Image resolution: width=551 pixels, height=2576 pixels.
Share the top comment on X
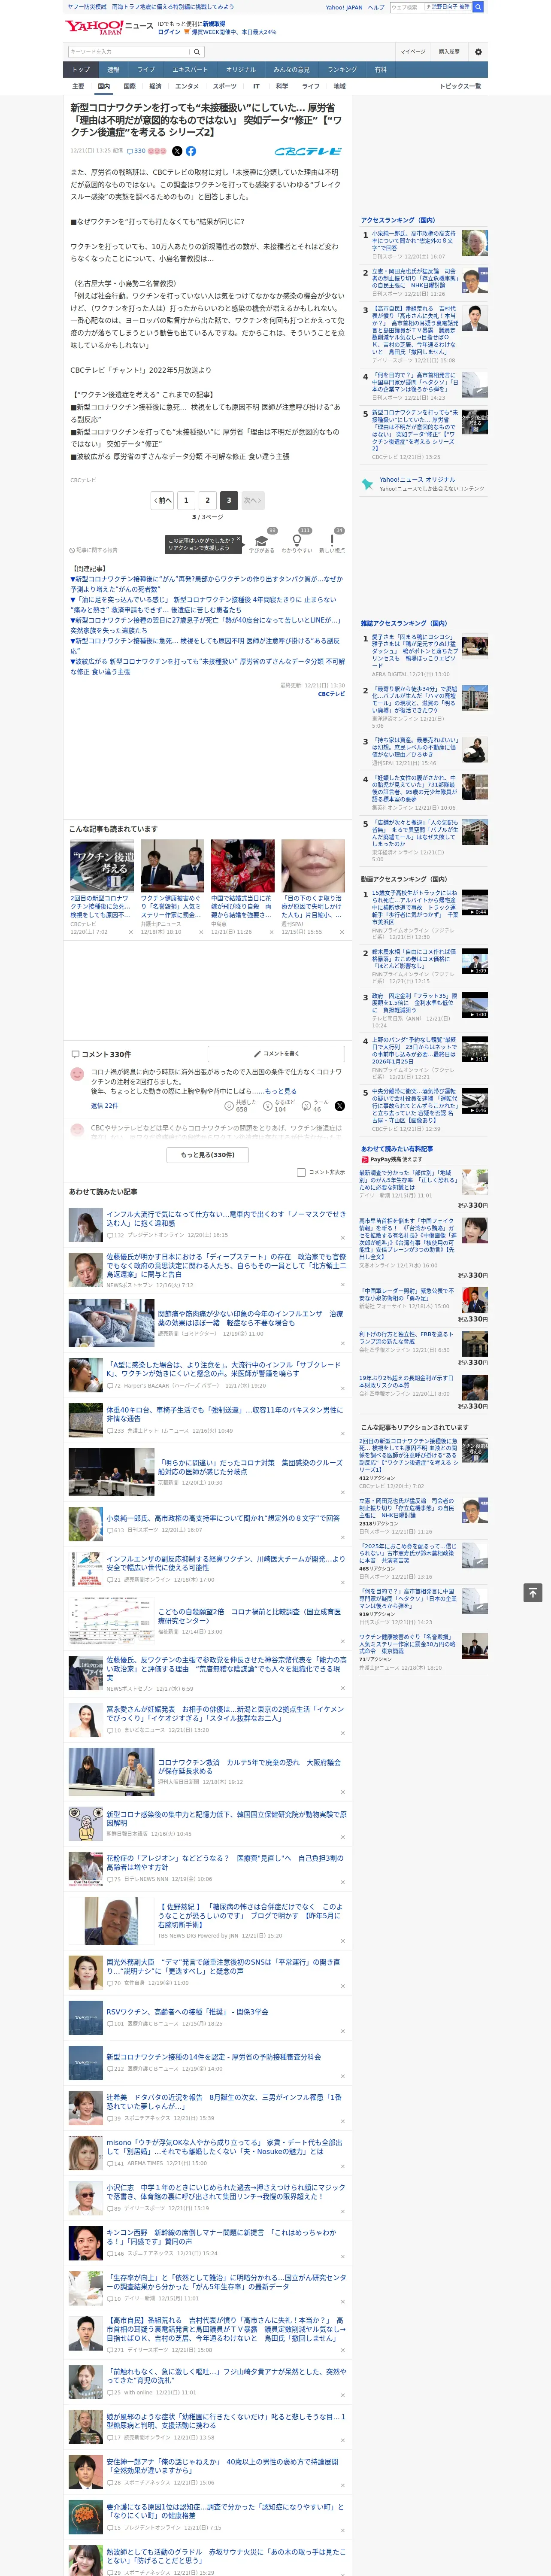coord(339,1106)
